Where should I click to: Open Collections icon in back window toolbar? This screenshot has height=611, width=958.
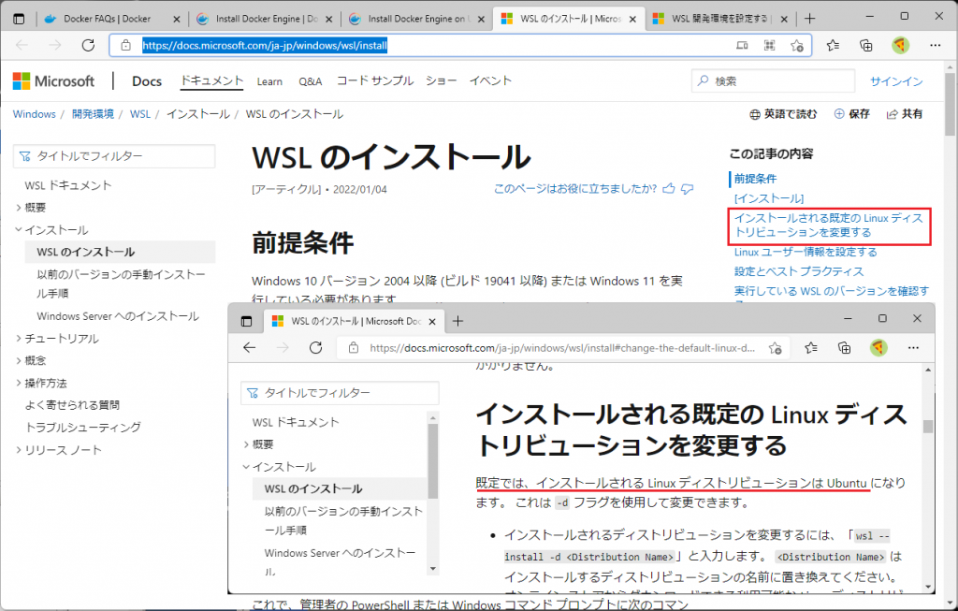point(865,45)
